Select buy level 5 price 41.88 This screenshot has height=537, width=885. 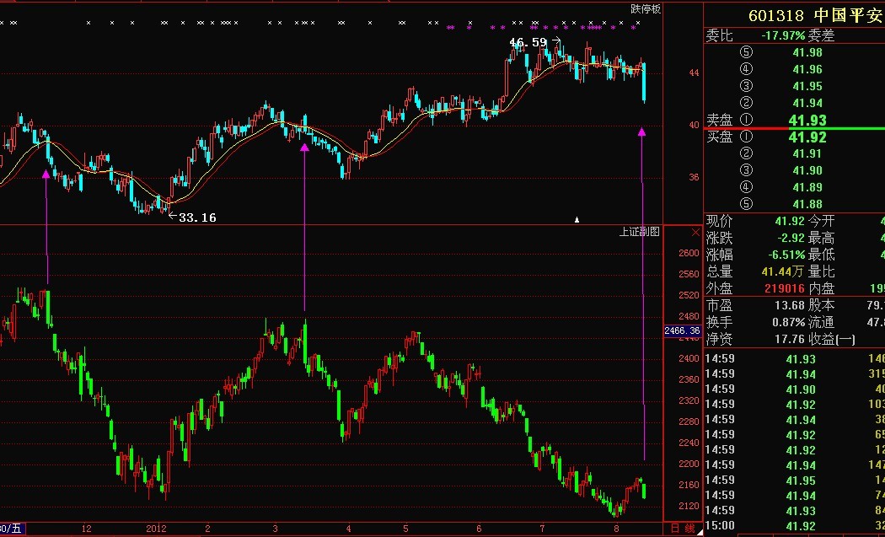[x=807, y=204]
